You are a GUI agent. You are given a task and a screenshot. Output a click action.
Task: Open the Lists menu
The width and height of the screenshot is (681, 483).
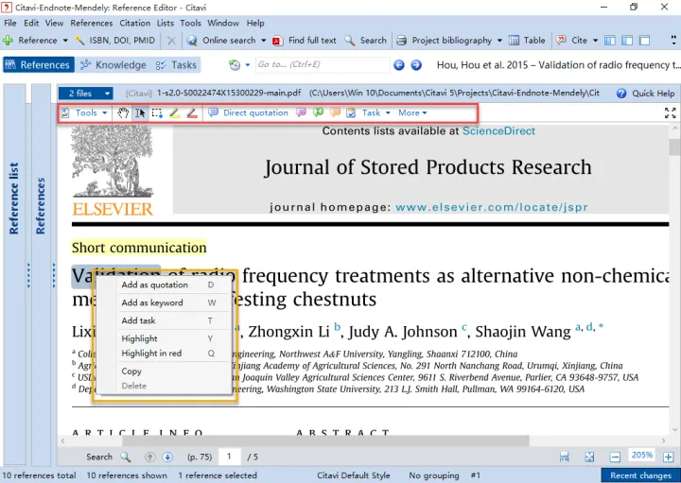165,23
